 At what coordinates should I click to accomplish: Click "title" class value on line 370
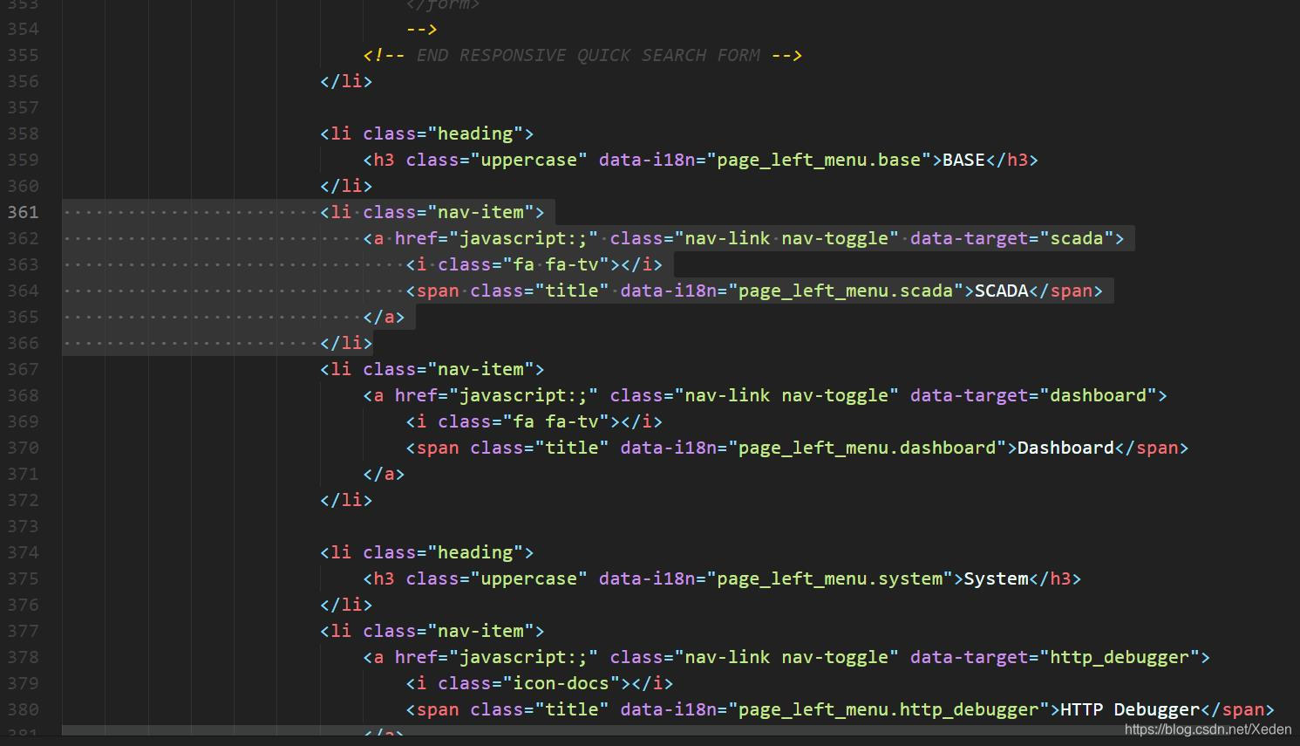point(572,448)
